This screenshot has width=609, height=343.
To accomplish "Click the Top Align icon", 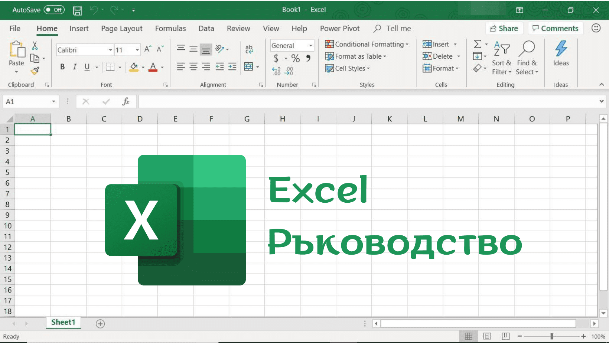I will 181,48.
